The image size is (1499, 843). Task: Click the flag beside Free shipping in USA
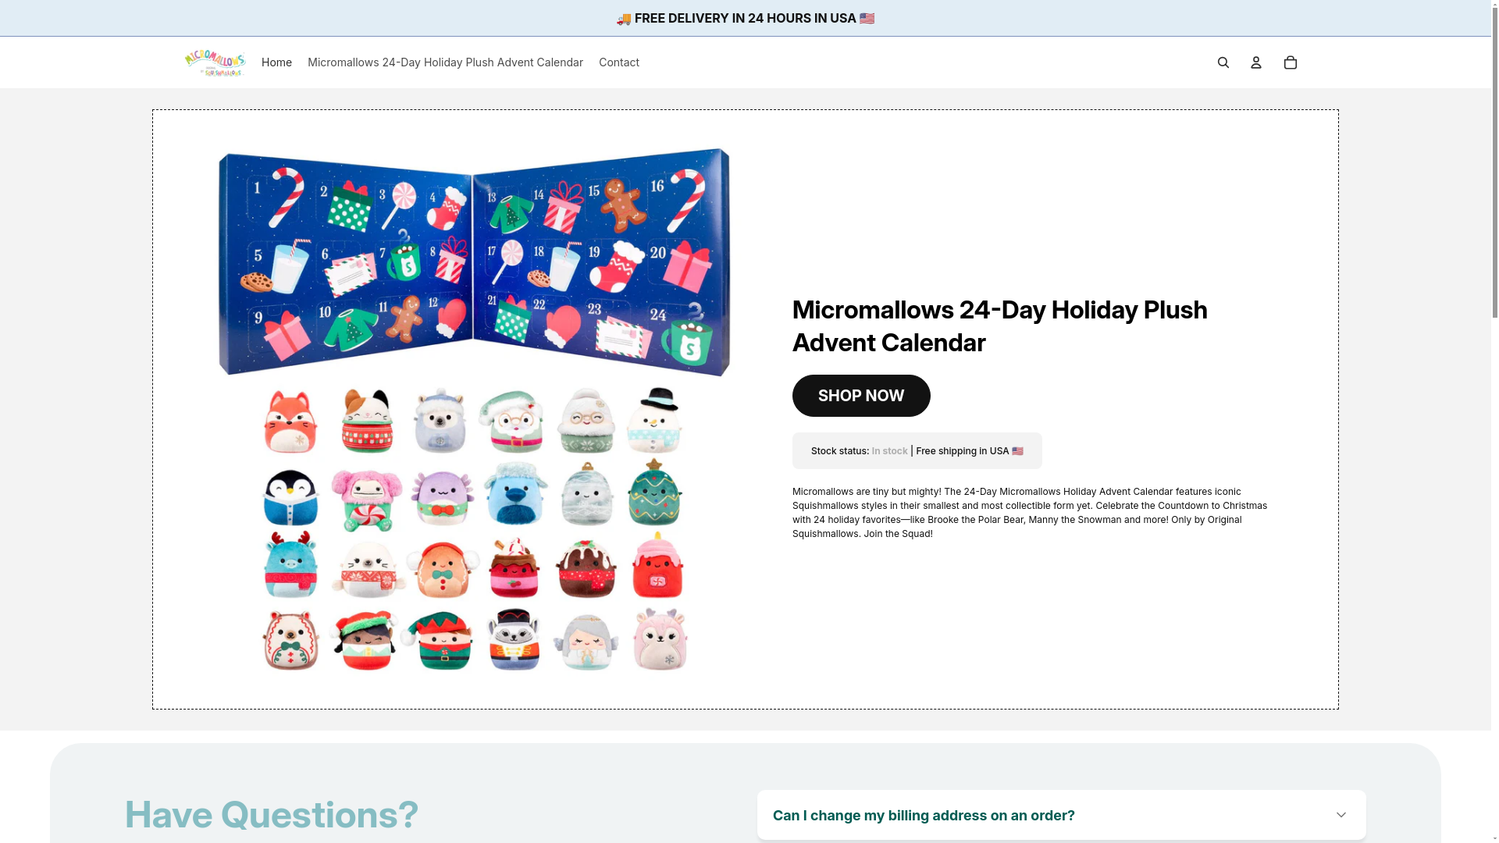pos(1017,451)
